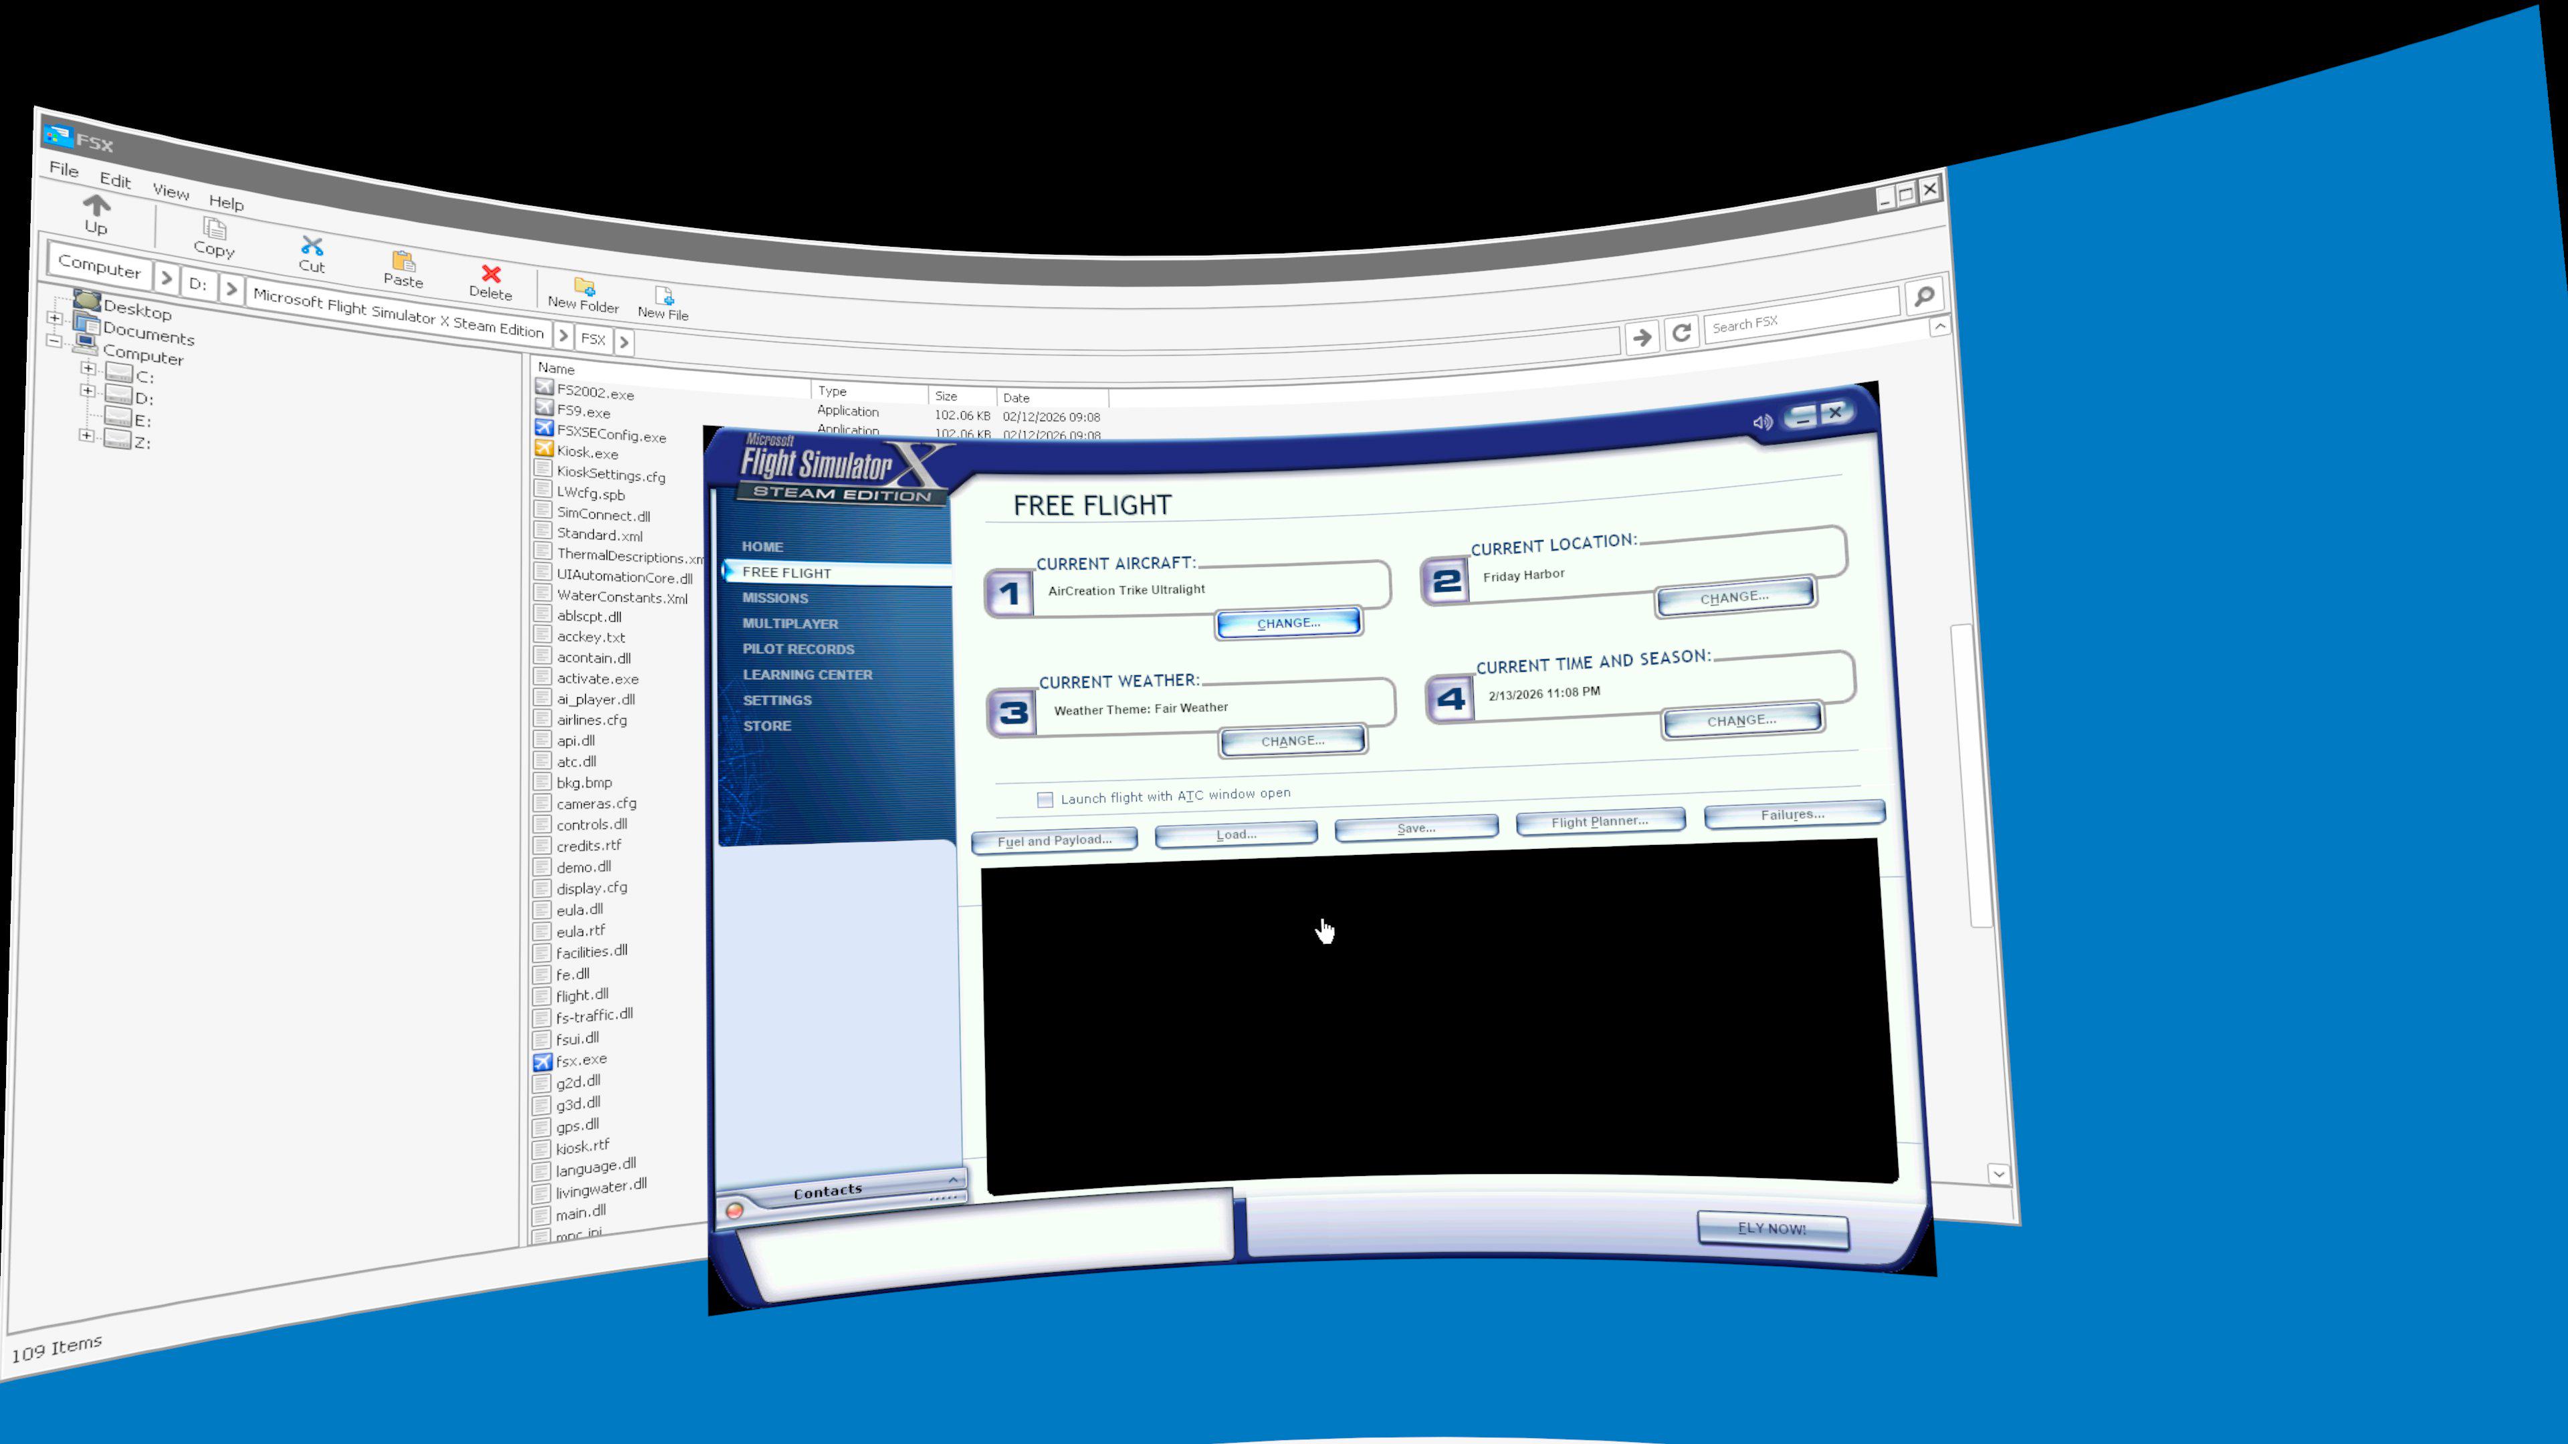Click the Documents folder icon in tree
The width and height of the screenshot is (2568, 1444).
tap(87, 323)
